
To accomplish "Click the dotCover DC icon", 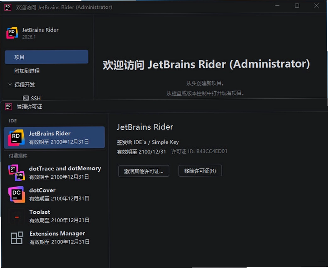I will pos(17,195).
